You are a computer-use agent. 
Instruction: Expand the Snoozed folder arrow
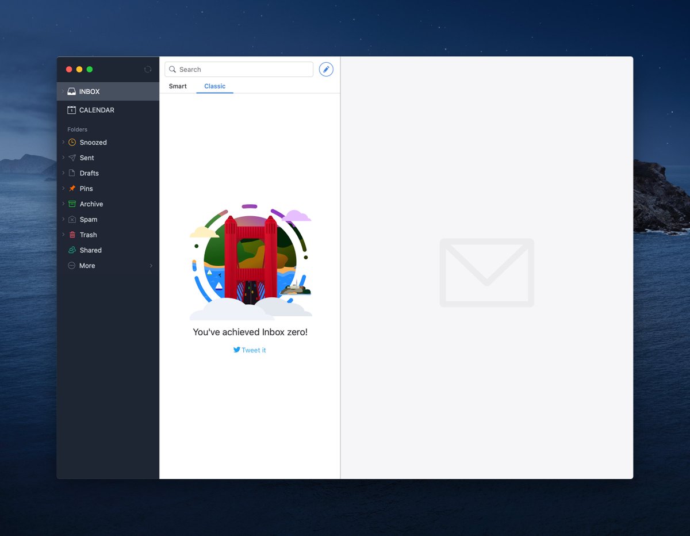[63, 142]
